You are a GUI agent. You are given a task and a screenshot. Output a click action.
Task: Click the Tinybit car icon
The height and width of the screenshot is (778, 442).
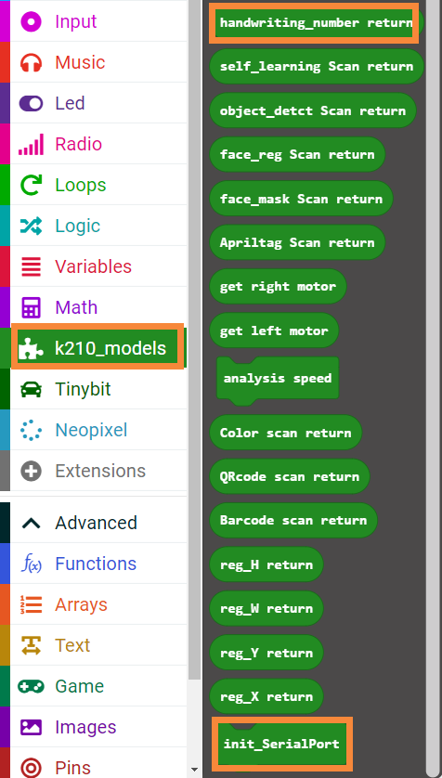click(x=32, y=390)
